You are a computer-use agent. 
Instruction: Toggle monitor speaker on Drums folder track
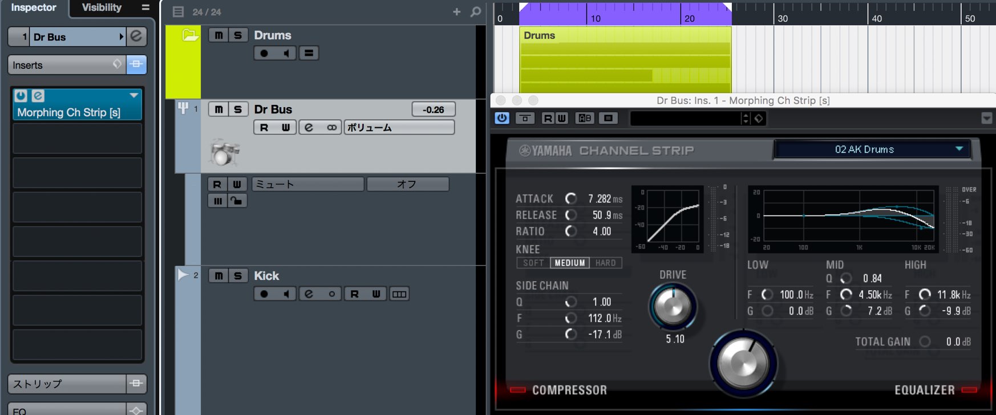click(x=286, y=53)
